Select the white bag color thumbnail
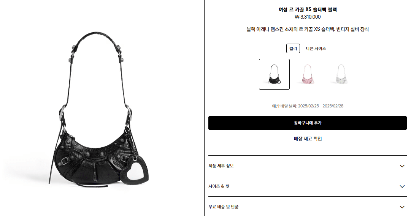This screenshot has height=216, width=411. 341,74
